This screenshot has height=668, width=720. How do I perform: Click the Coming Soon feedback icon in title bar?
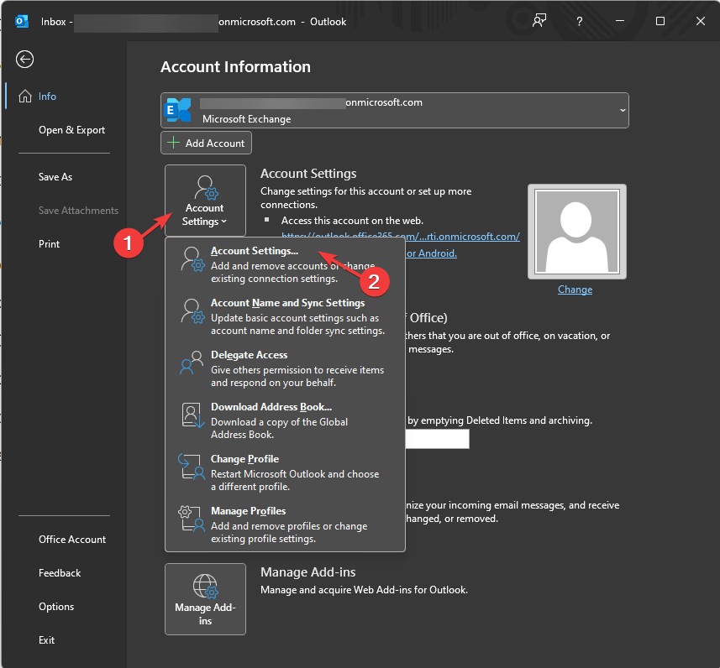pos(539,21)
